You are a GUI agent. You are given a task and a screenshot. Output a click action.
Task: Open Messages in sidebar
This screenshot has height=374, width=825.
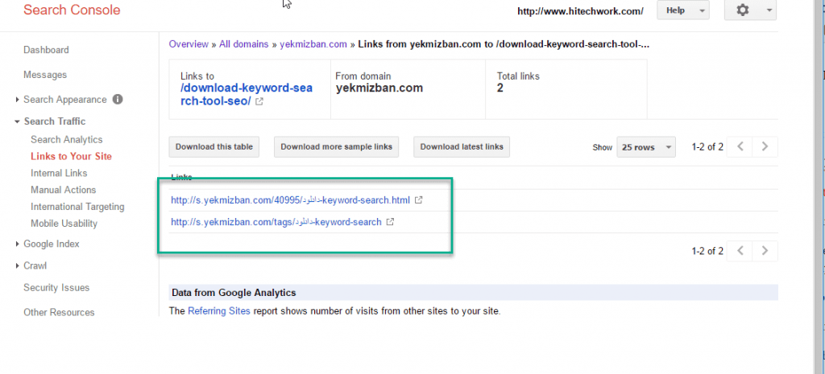(45, 75)
